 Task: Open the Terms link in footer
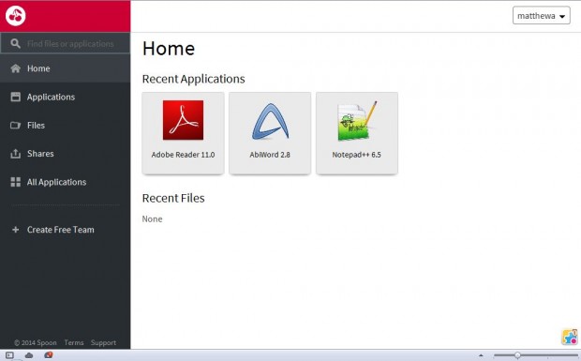74,342
